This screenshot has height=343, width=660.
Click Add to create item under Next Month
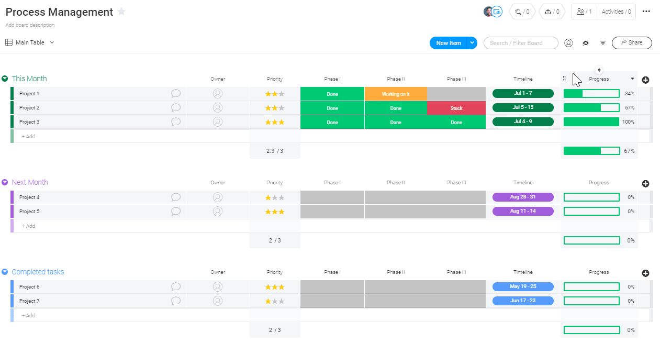click(x=27, y=226)
